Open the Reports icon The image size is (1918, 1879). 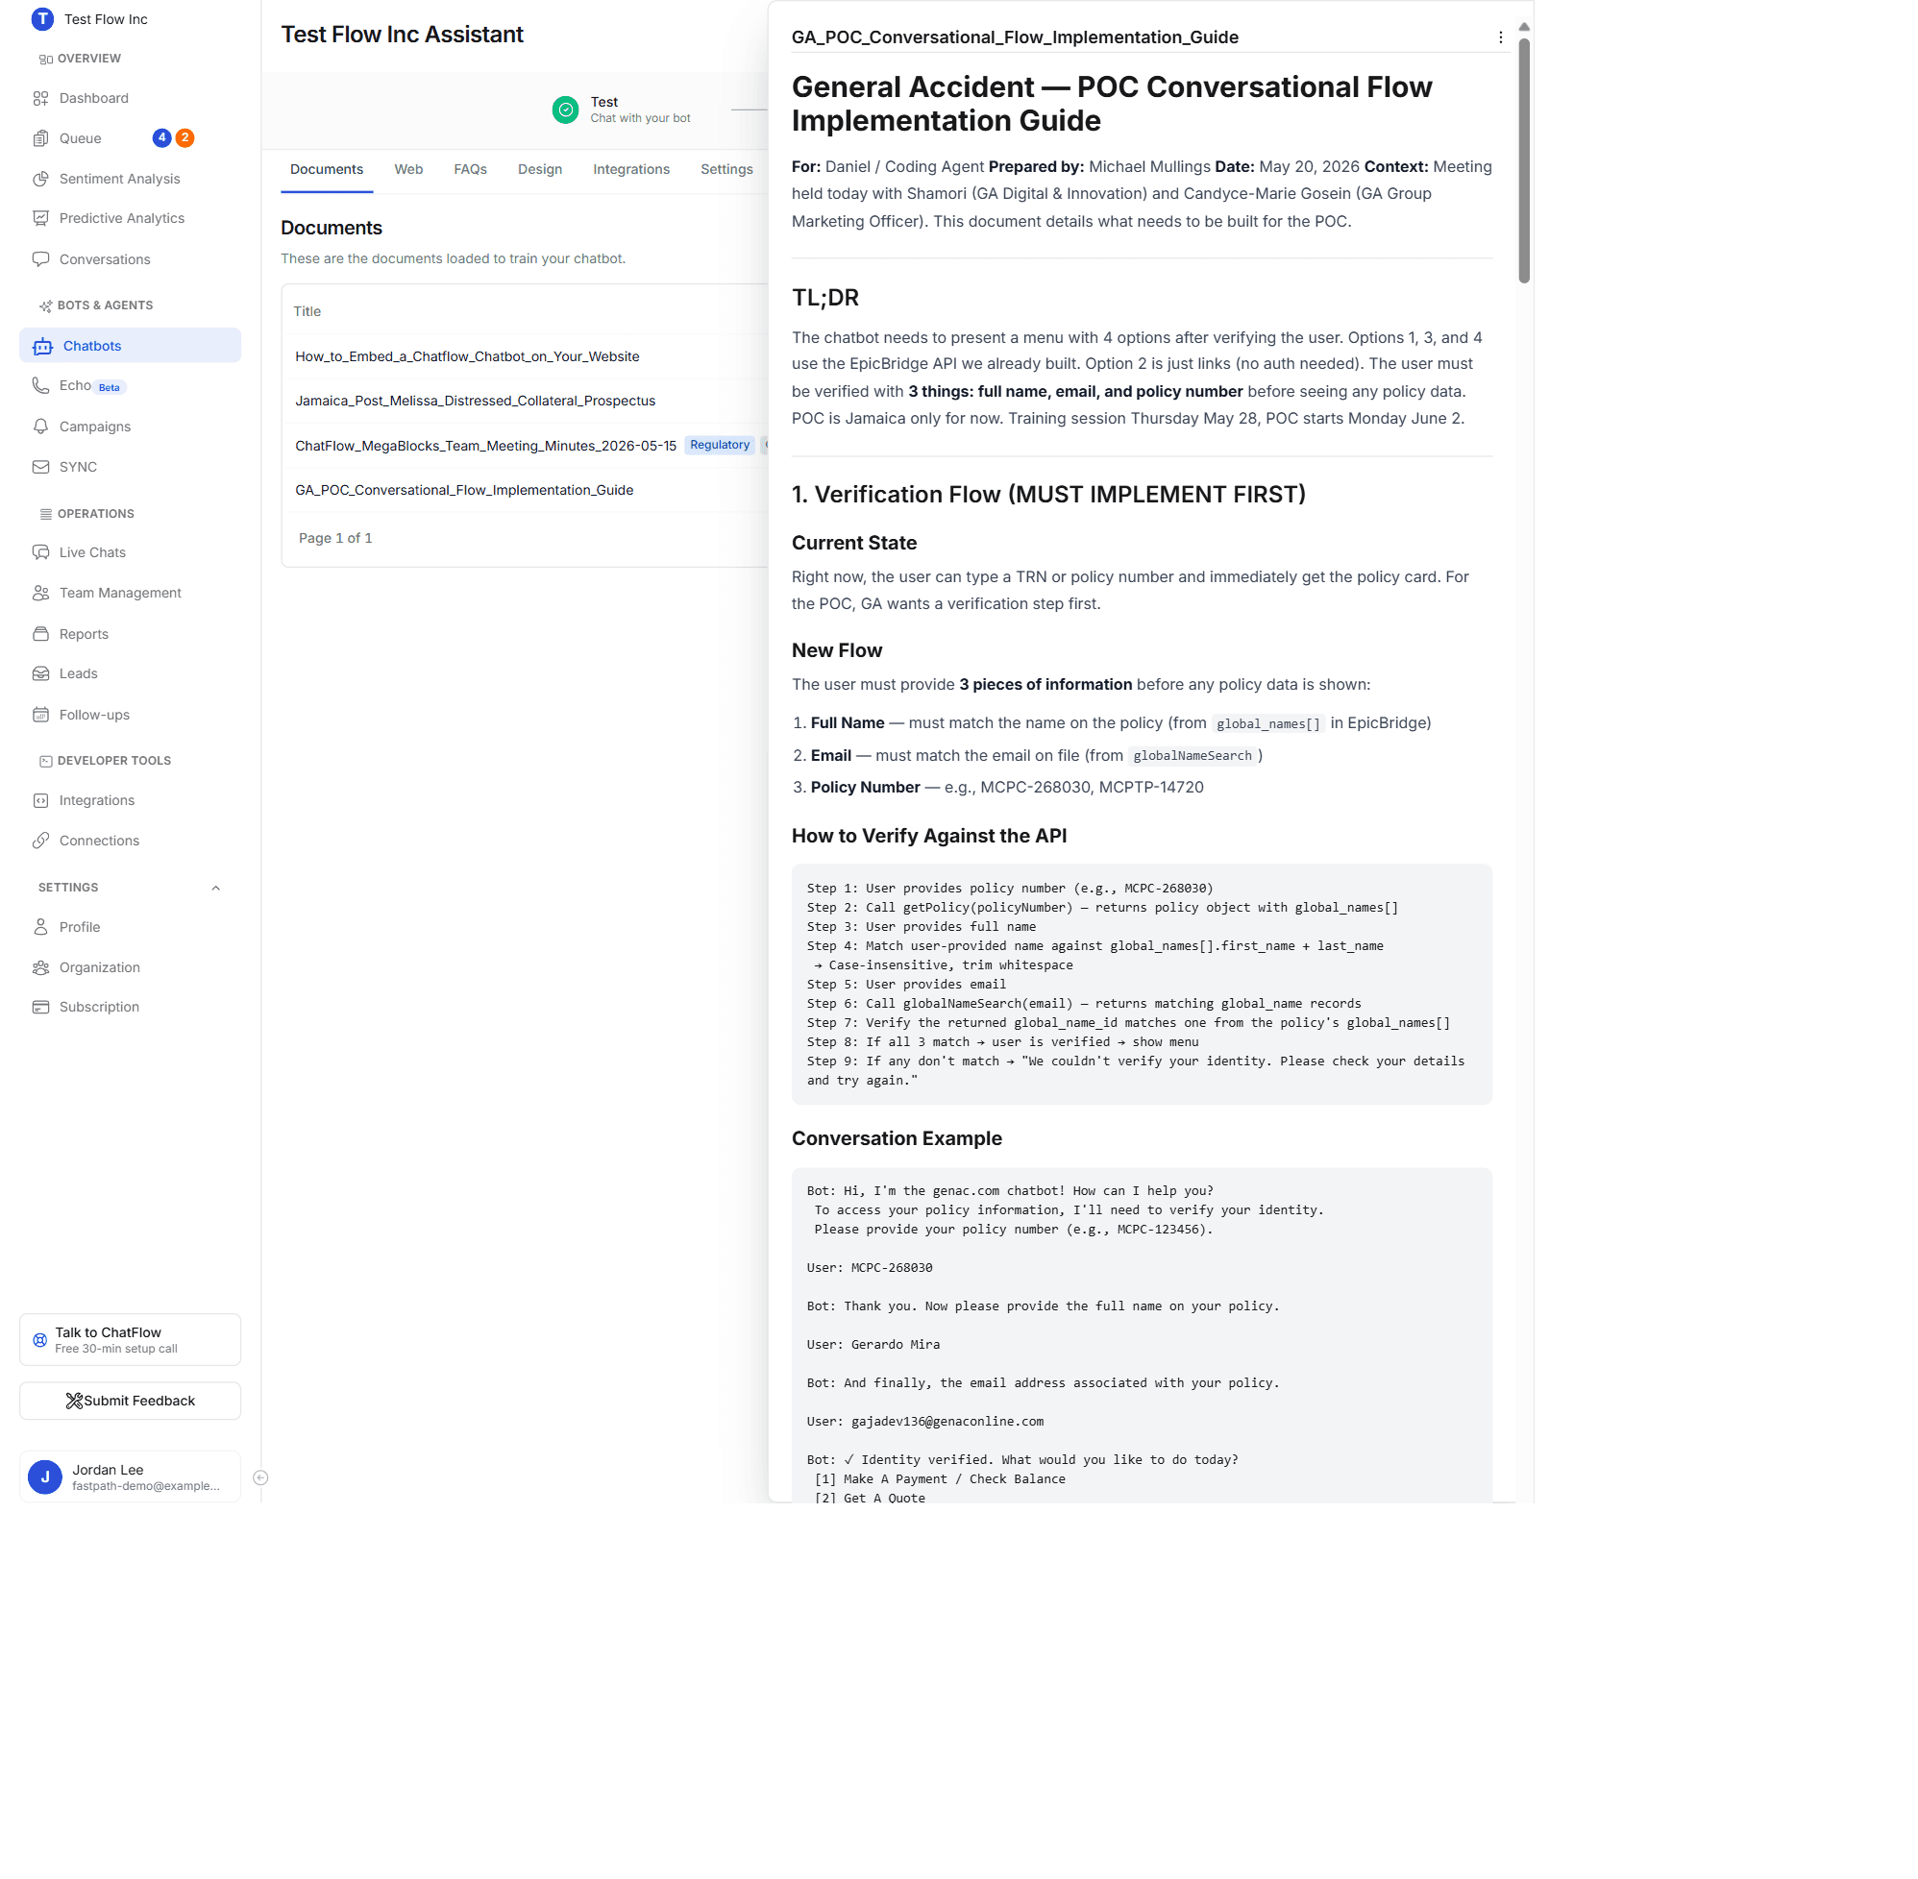40,634
